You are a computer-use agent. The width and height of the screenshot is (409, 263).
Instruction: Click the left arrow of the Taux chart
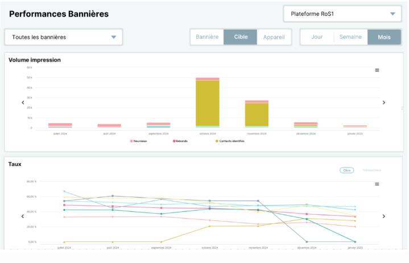(x=23, y=216)
